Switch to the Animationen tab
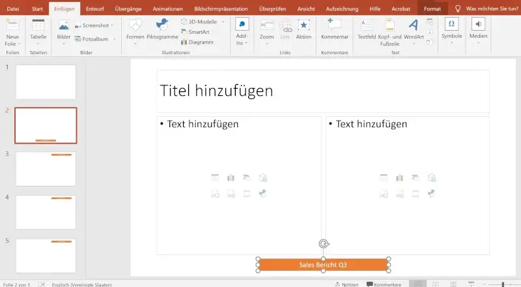Image resolution: width=521 pixels, height=287 pixels. tap(168, 9)
